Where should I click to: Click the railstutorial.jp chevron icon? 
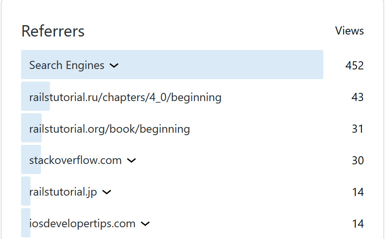click(x=106, y=192)
